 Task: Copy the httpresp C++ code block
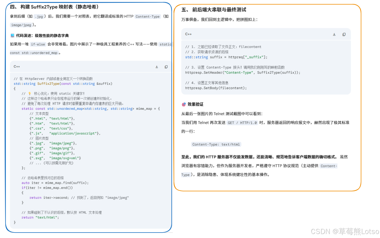pyautogui.click(x=344, y=34)
